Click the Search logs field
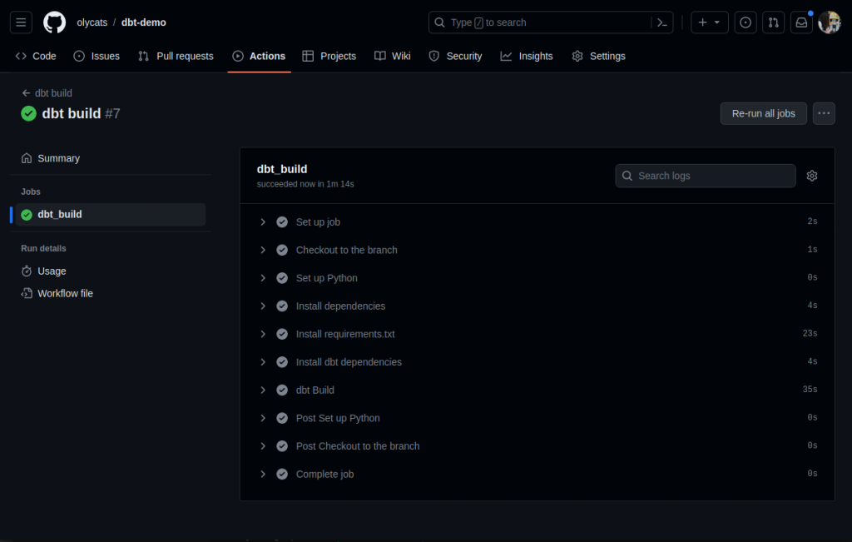Image resolution: width=852 pixels, height=542 pixels. tap(706, 176)
